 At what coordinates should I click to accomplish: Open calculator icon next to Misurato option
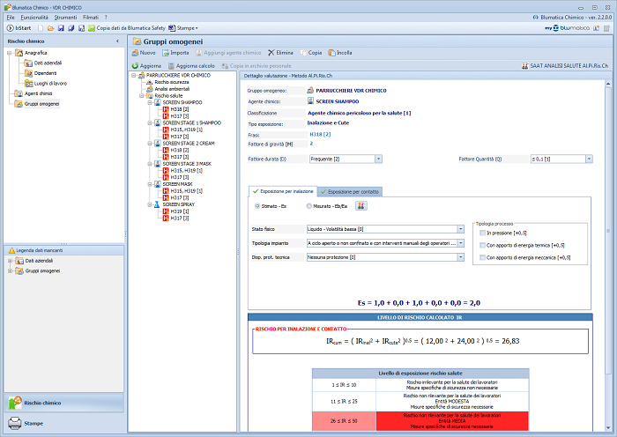point(361,205)
